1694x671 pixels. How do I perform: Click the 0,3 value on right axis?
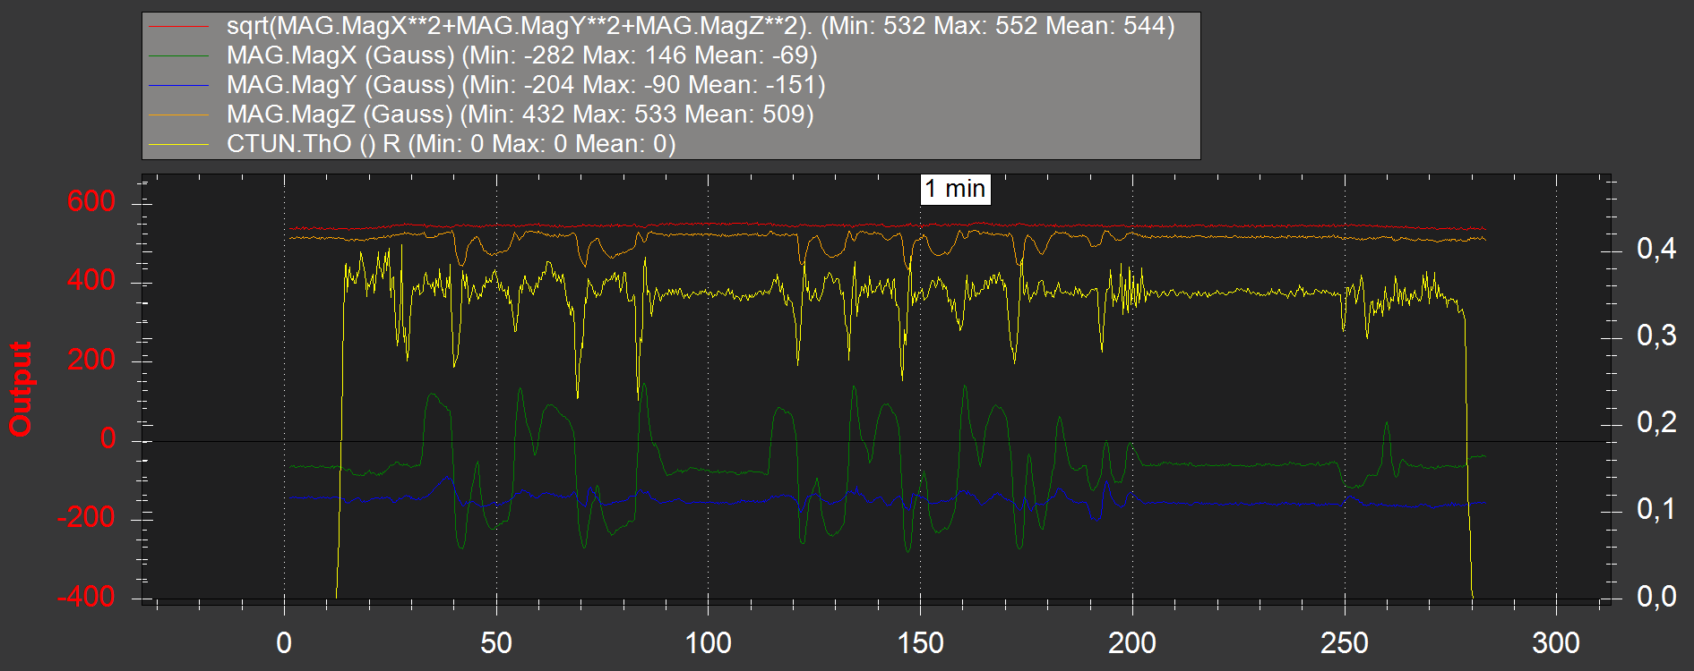1656,335
